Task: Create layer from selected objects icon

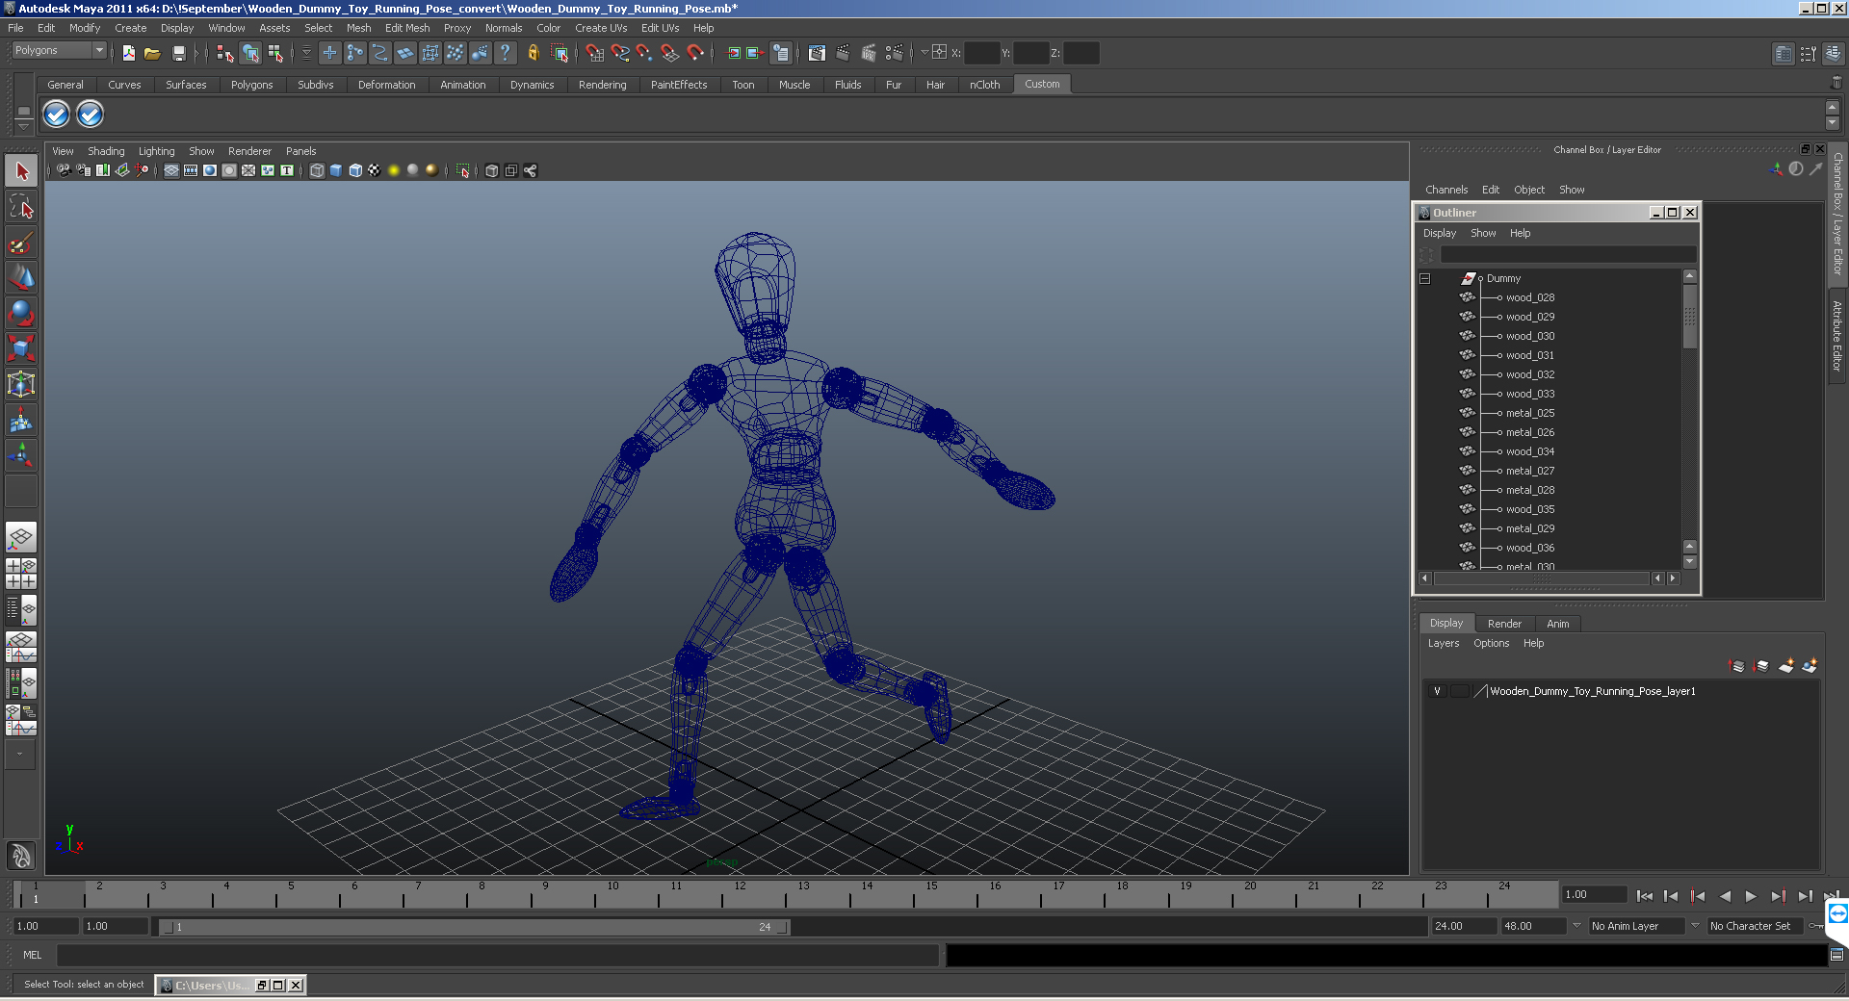Action: tap(1810, 665)
